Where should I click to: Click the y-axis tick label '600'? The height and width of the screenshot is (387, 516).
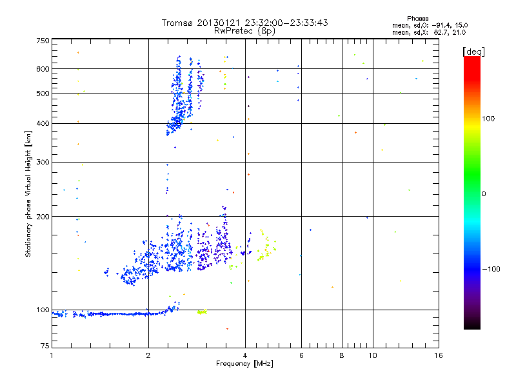pyautogui.click(x=43, y=69)
